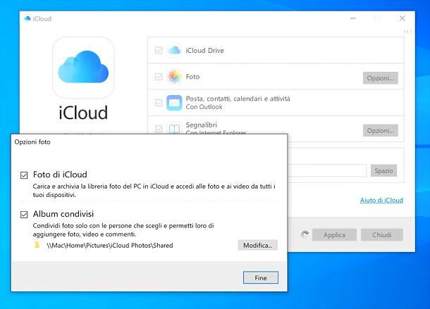The image size is (430, 309).
Task: Click the large iCloud logo
Action: pos(83,68)
